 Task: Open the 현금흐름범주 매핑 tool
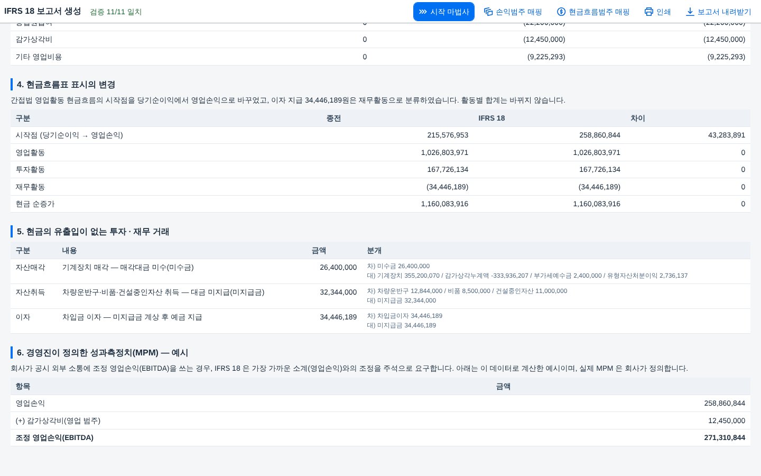tap(593, 12)
